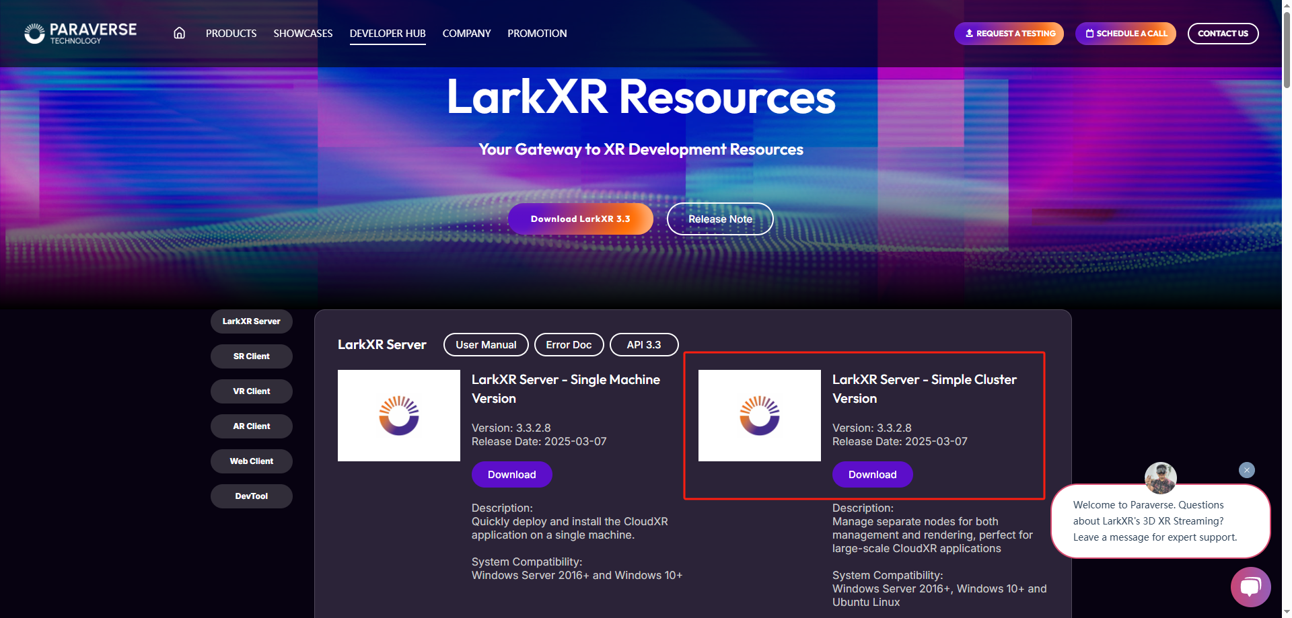Screen dimensions: 1292x618
Task: Select VR Client sidebar tab
Action: [251, 391]
